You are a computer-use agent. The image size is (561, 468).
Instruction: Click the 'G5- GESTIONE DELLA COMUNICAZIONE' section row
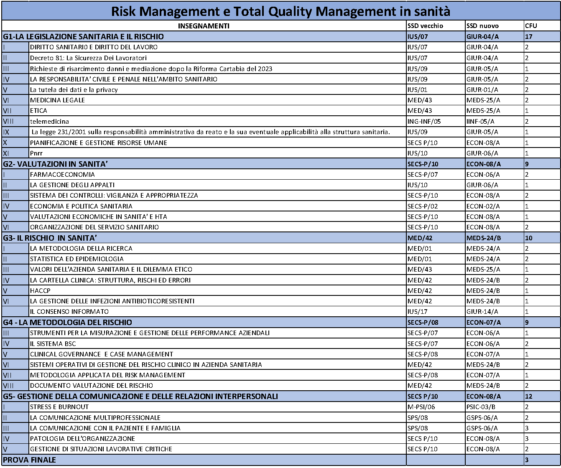(280, 396)
